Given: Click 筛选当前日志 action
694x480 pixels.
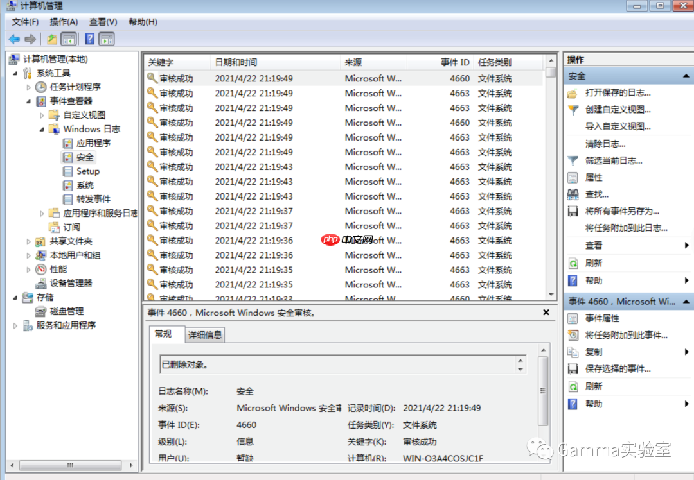Looking at the screenshot, I should coord(614,161).
